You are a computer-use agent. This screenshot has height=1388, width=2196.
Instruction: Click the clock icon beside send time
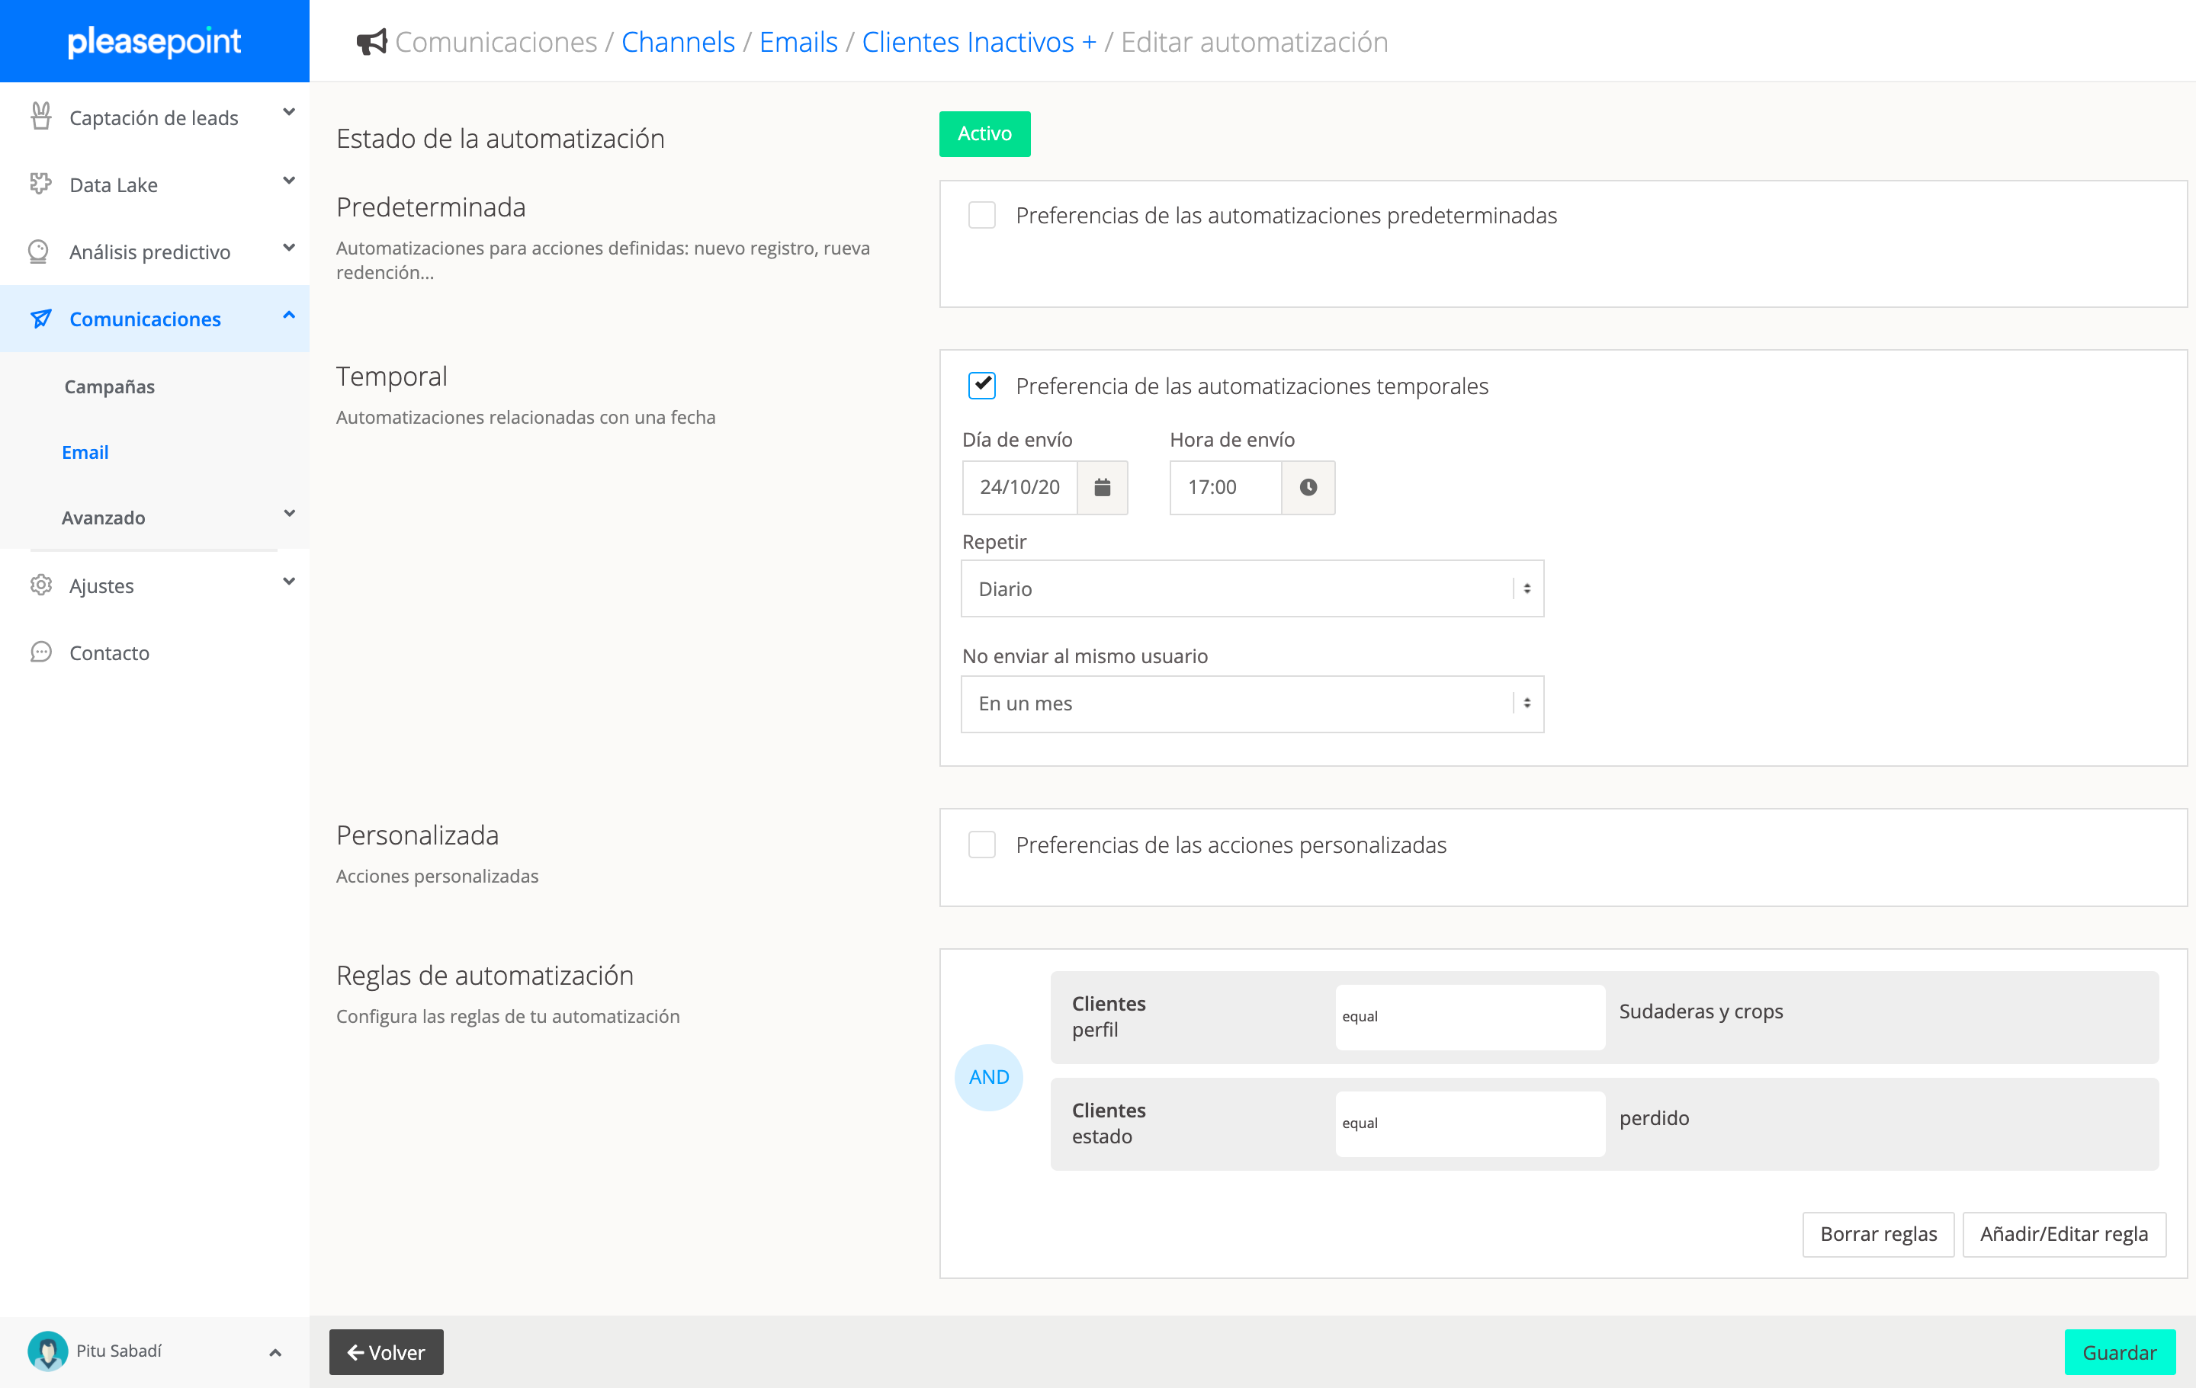[1308, 488]
